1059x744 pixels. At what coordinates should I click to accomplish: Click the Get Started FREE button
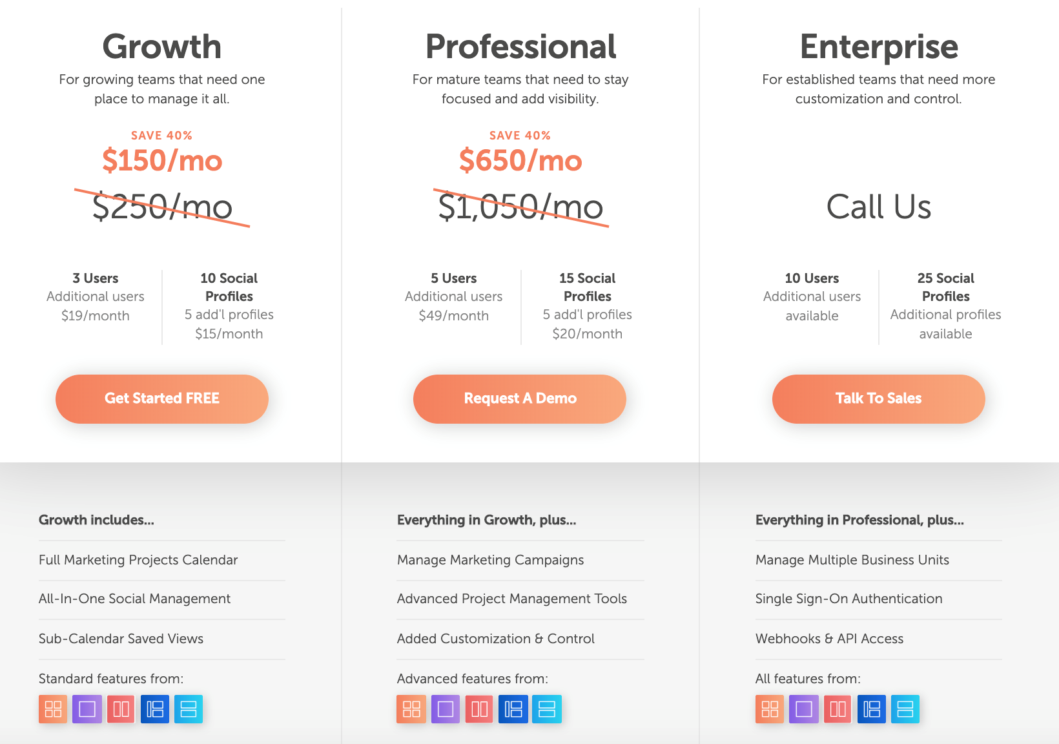pos(161,398)
